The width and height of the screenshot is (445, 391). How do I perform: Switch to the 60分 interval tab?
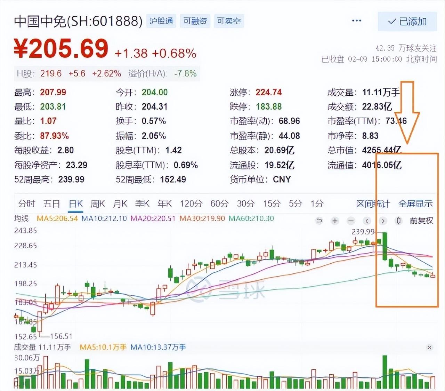point(219,204)
